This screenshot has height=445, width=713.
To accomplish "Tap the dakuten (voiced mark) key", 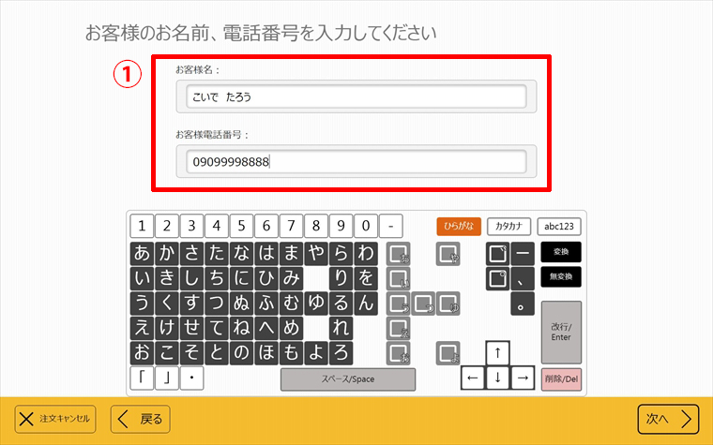I will tap(497, 254).
